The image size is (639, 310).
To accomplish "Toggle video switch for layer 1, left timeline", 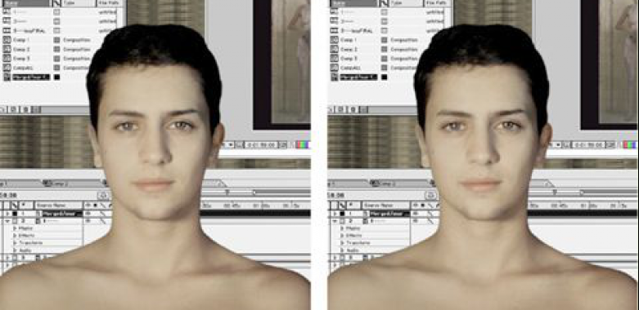I will click(x=88, y=213).
